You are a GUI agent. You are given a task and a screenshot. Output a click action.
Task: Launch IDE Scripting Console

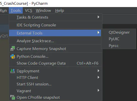[56, 25]
